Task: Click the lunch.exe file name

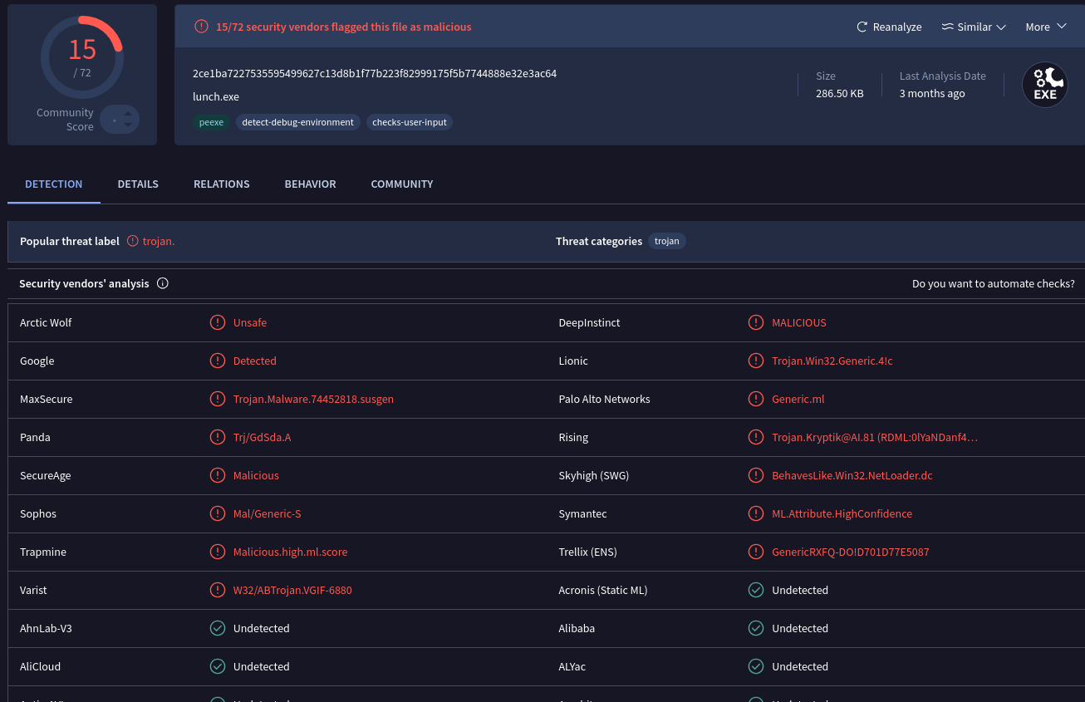Action: pyautogui.click(x=216, y=96)
